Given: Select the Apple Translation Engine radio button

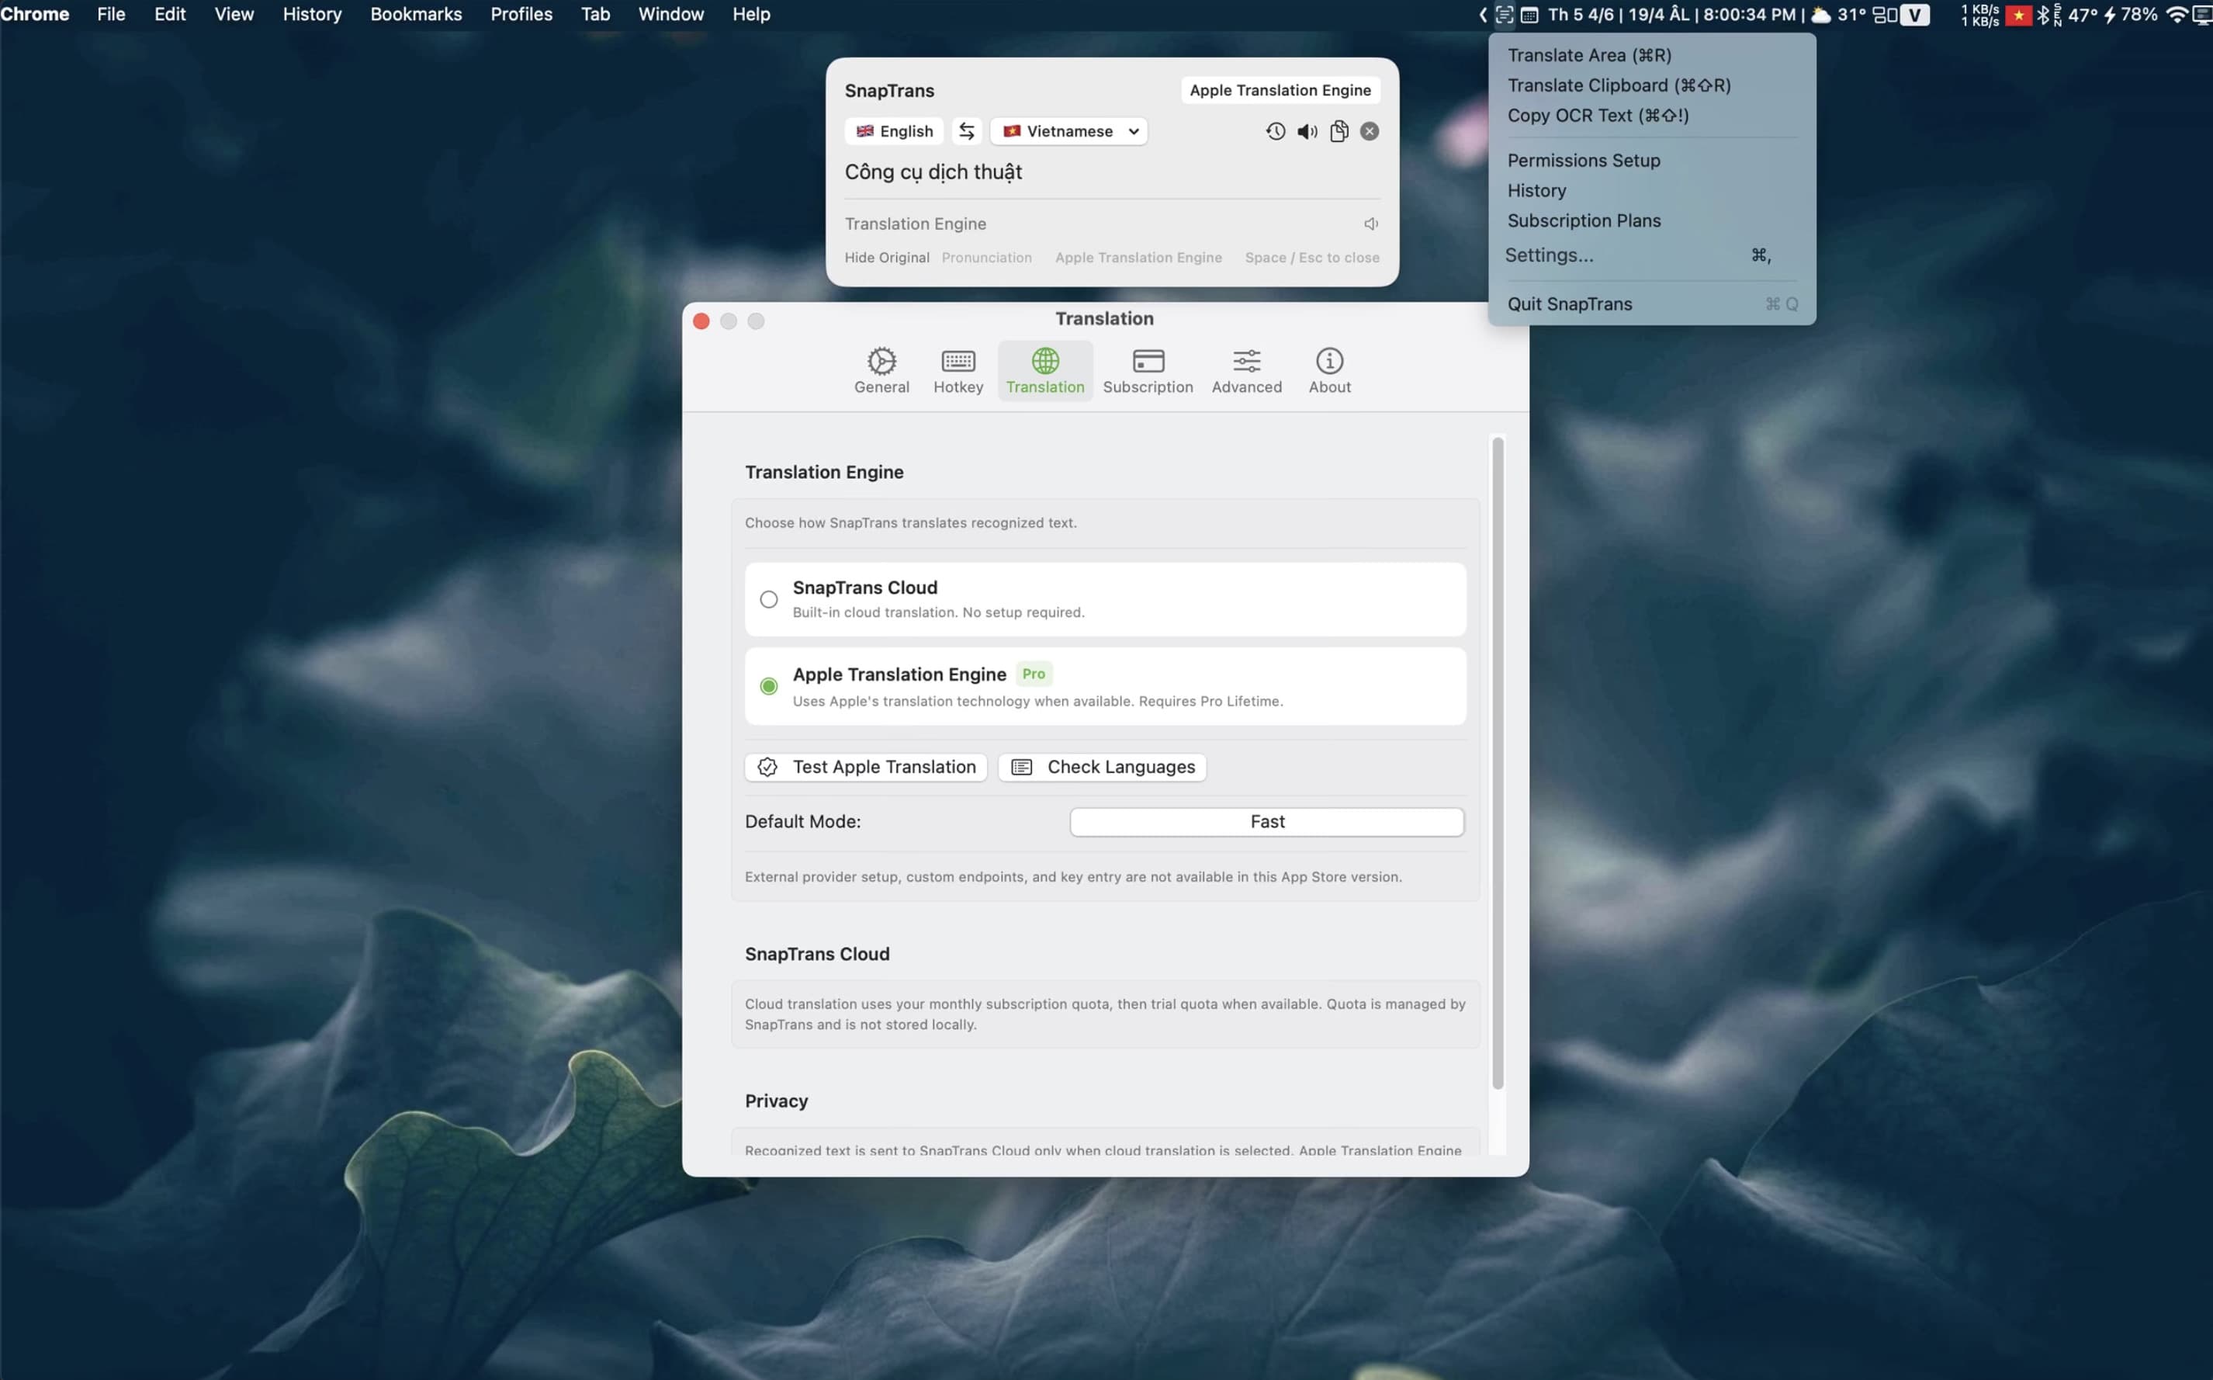Looking at the screenshot, I should (768, 686).
